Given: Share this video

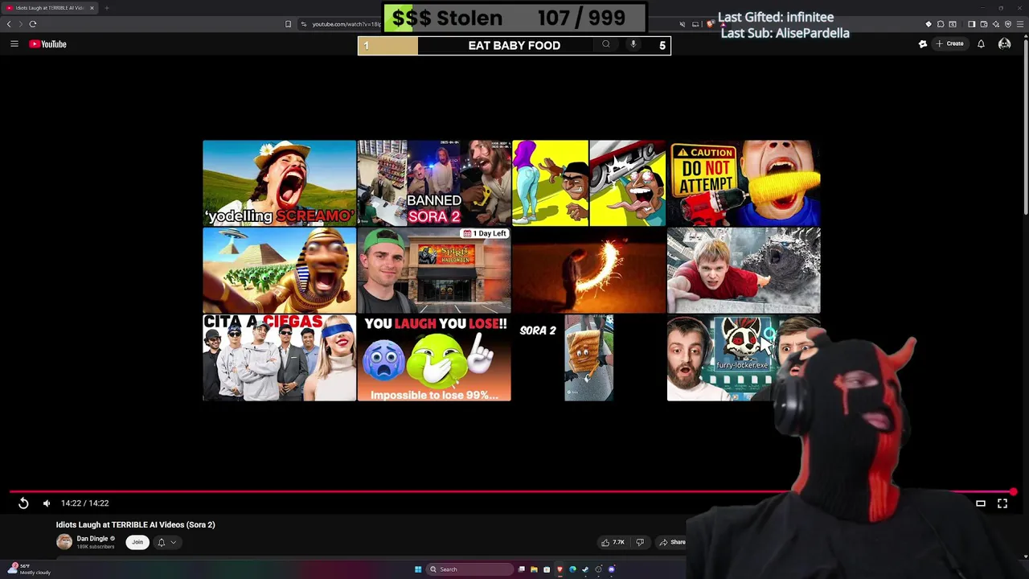Looking at the screenshot, I should point(672,542).
